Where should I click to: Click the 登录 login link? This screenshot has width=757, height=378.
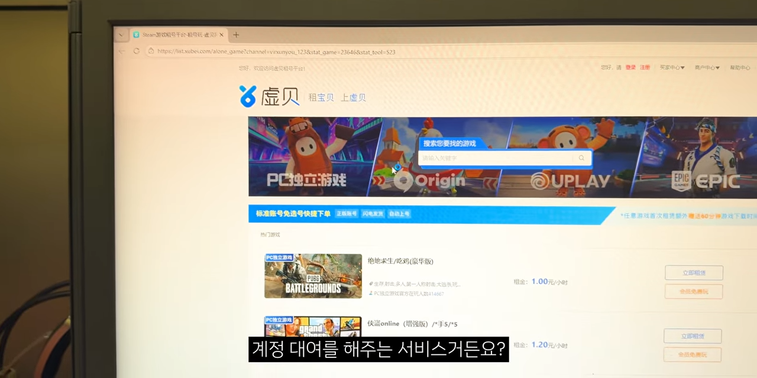pos(630,67)
